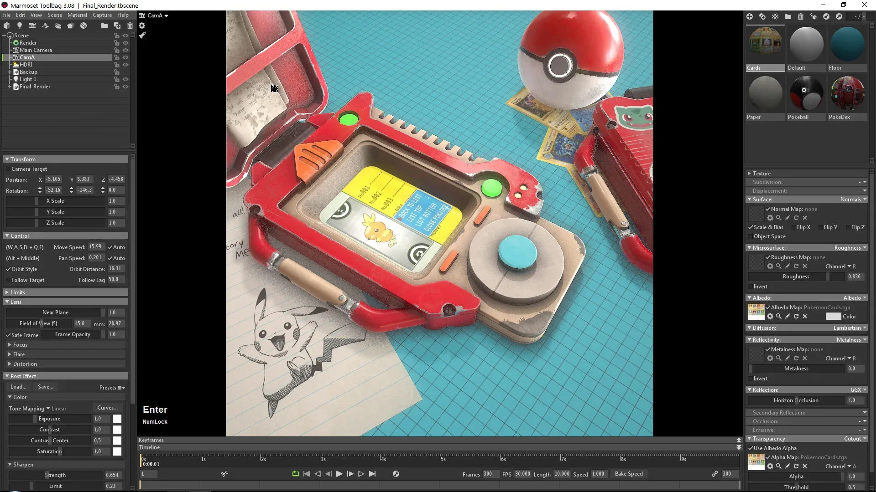Click the rocket icon in the viewport
This screenshot has width=876, height=492.
tap(142, 35)
